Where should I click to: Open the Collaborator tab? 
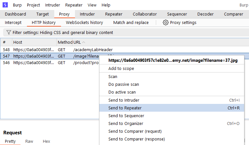[x=144, y=14]
